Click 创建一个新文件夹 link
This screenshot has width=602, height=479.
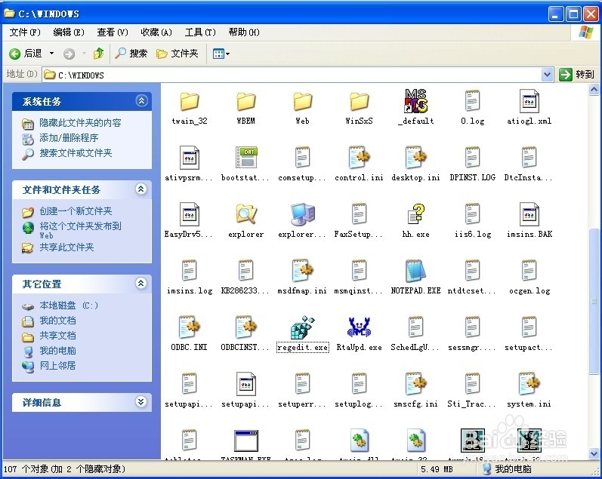click(76, 211)
